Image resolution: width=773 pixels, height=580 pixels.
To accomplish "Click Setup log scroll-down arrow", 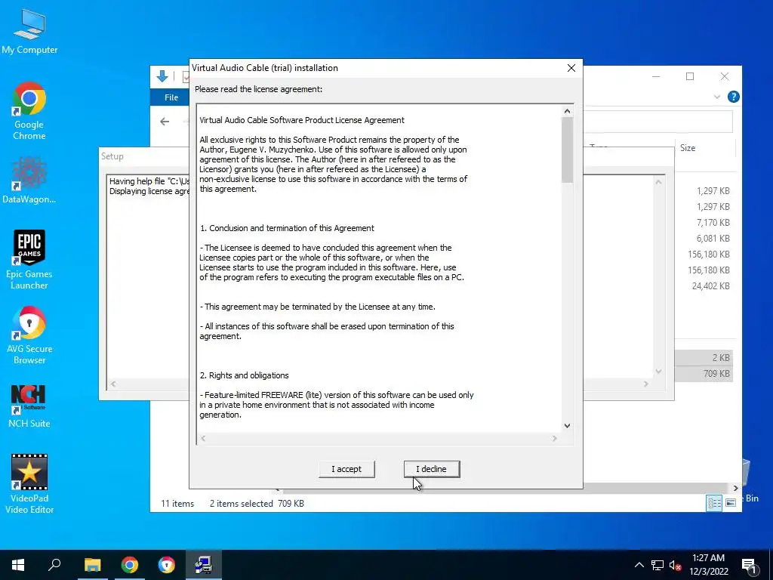I will (x=658, y=372).
